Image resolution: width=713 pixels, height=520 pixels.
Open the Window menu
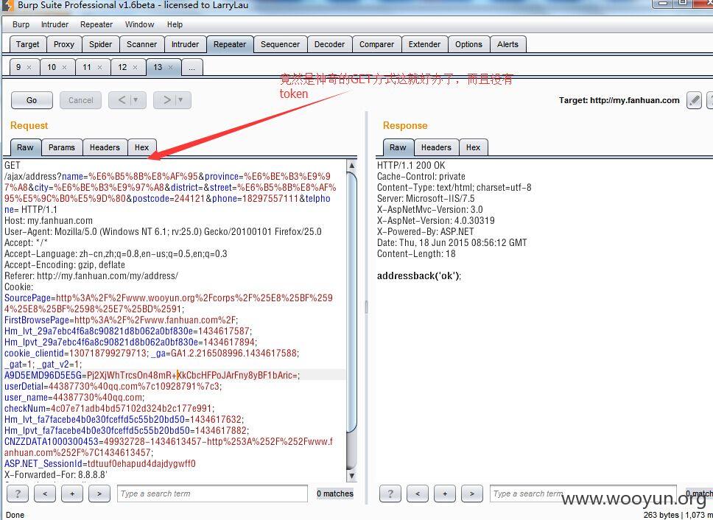click(140, 24)
